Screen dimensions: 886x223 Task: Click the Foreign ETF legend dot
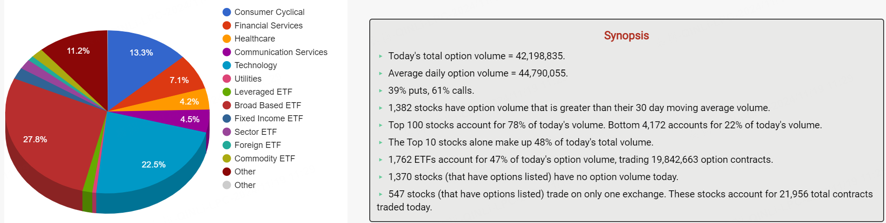(227, 145)
